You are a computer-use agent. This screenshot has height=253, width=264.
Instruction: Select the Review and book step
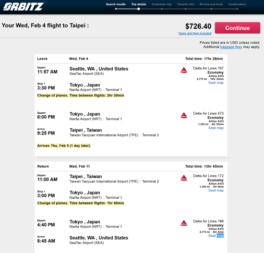[211, 4]
